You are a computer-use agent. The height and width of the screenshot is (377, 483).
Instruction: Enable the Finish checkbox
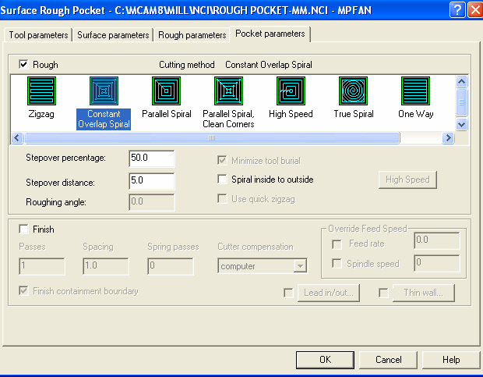click(x=23, y=229)
